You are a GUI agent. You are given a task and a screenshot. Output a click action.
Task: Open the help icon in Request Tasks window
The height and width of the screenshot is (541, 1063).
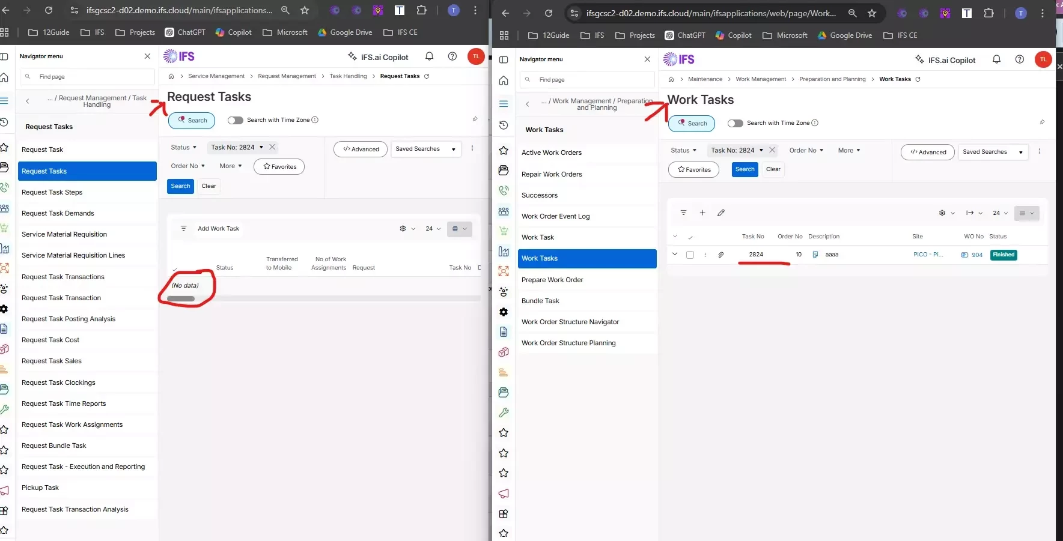pyautogui.click(x=452, y=56)
